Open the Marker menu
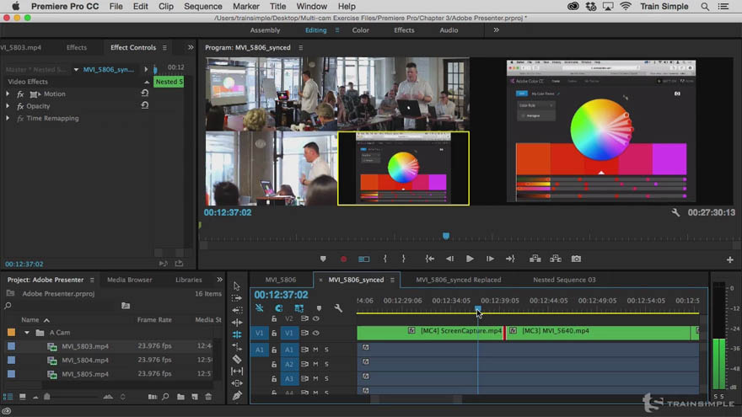Screen dimensions: 742x417 [246, 6]
